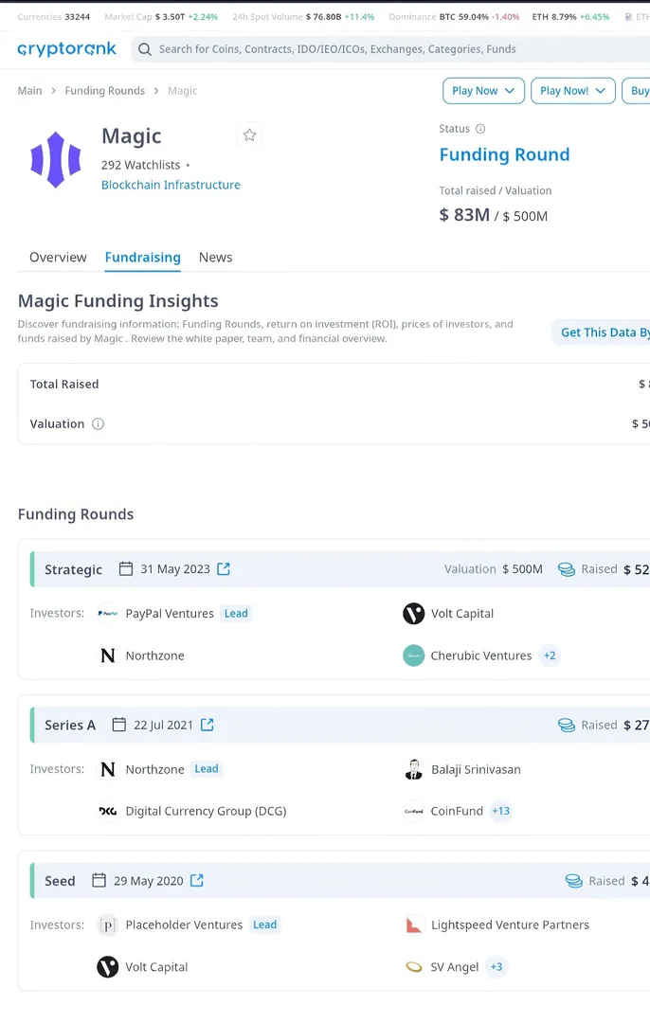Open PayPal Ventures investor page
The width and height of the screenshot is (650, 1023).
pos(170,614)
